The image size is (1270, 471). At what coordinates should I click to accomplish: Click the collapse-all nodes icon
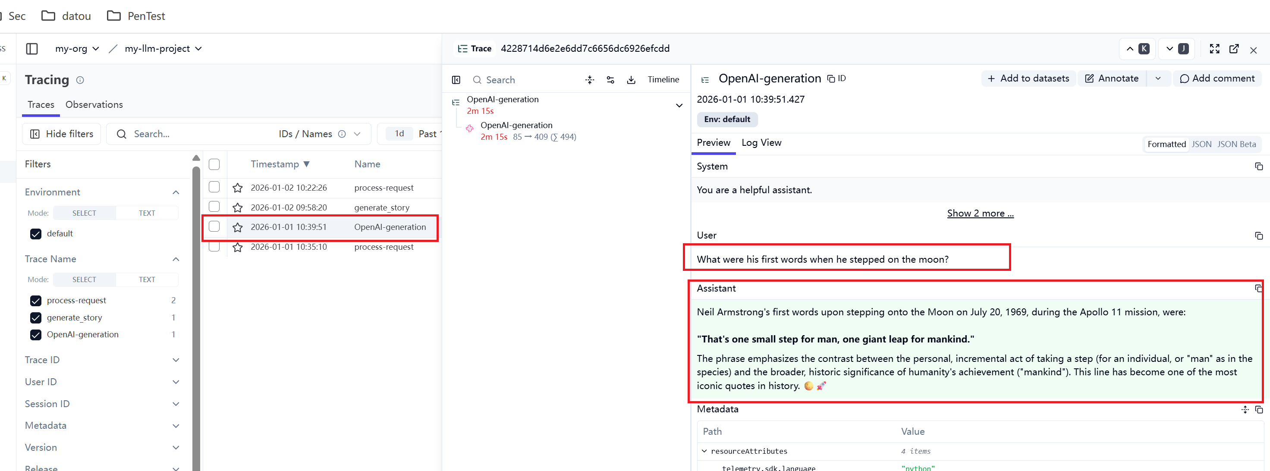point(590,80)
